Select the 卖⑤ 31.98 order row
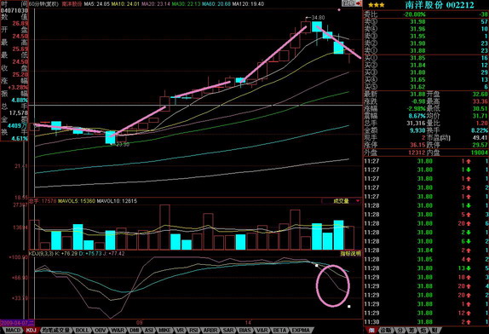Image resolution: width=489 pixels, height=334 pixels. point(426,22)
